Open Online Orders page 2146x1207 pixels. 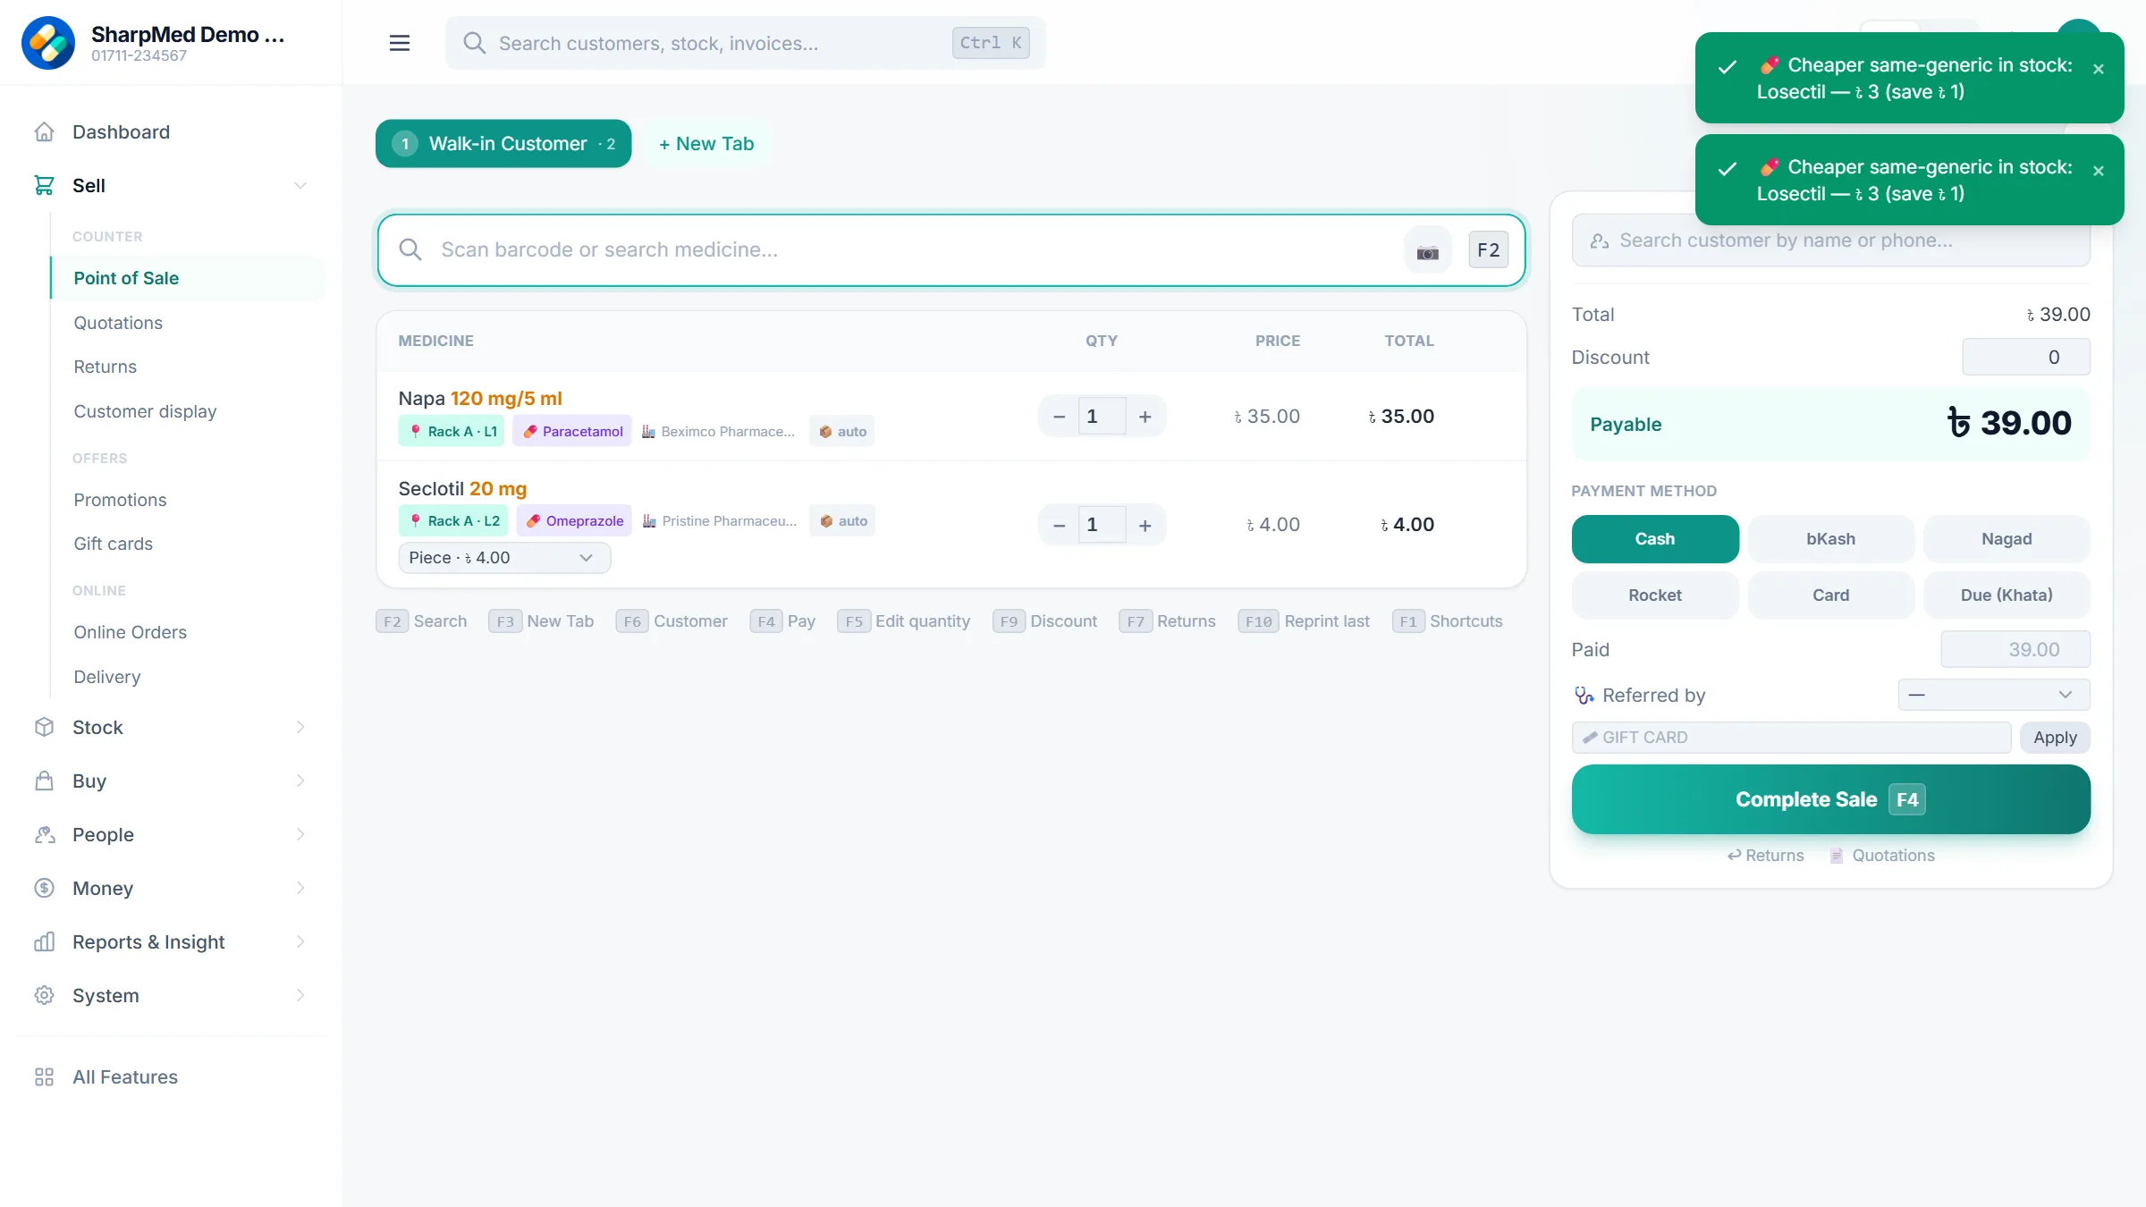coord(130,632)
